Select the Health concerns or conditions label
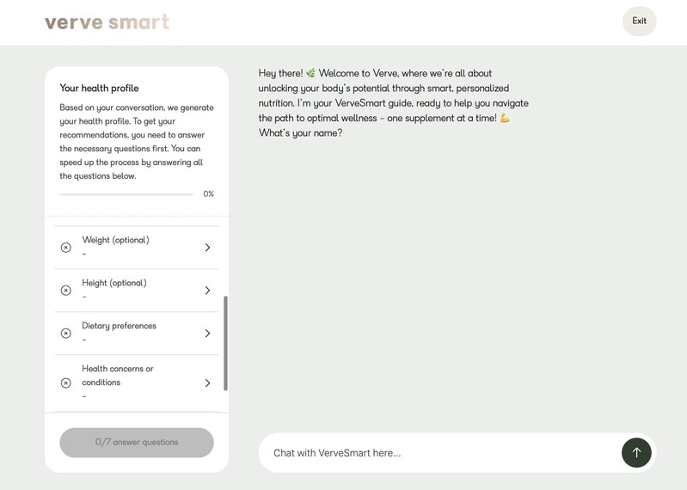Image resolution: width=687 pixels, height=490 pixels. click(x=117, y=376)
